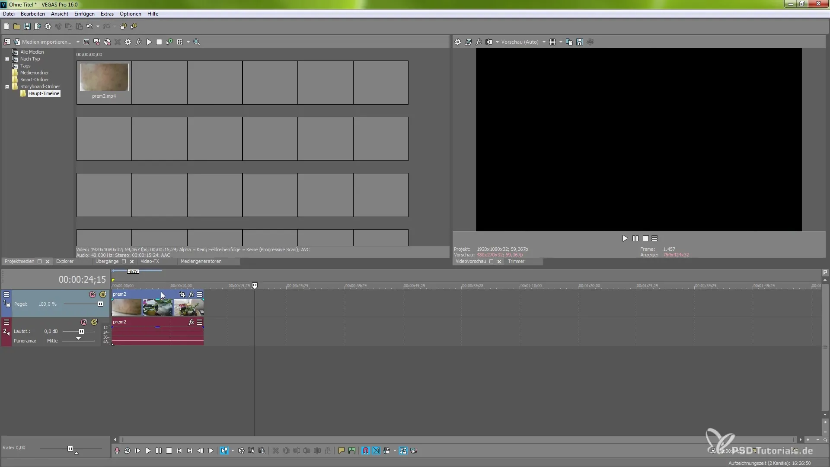Toggle auto preview in Project Media toolbar
This screenshot has width=830, height=467.
(169, 42)
